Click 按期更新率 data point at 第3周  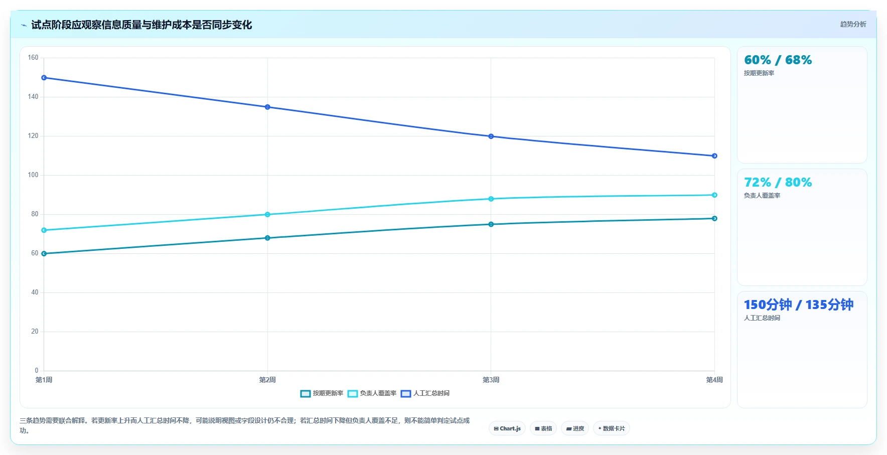(x=491, y=224)
